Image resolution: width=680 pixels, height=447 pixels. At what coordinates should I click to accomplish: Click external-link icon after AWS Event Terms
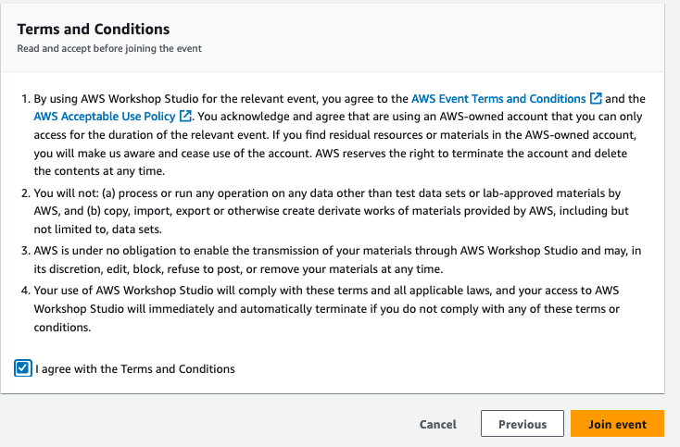[x=596, y=98]
